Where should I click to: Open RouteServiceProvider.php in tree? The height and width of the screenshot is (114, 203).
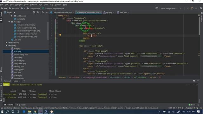pyautogui.click(x=27, y=37)
